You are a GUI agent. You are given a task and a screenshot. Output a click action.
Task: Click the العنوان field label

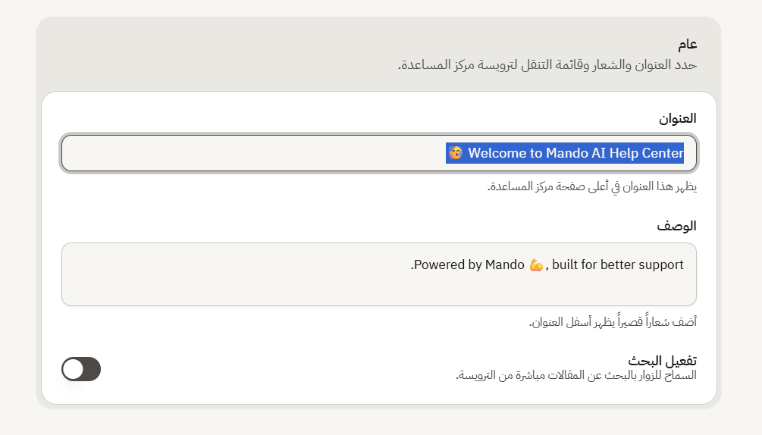coord(677,118)
